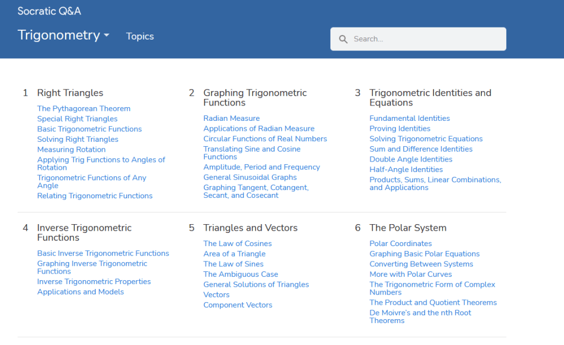This screenshot has width=564, height=345.
Task: Click the magnifying glass search icon
Action: pyautogui.click(x=343, y=39)
